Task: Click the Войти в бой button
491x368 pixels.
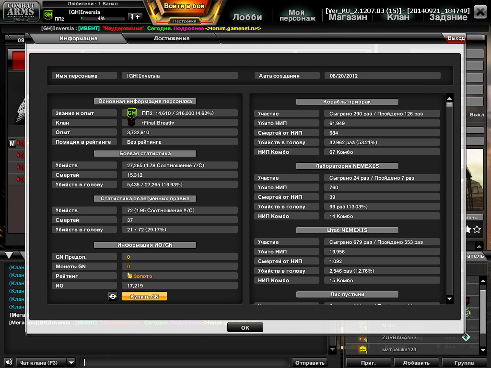Action: tap(184, 6)
